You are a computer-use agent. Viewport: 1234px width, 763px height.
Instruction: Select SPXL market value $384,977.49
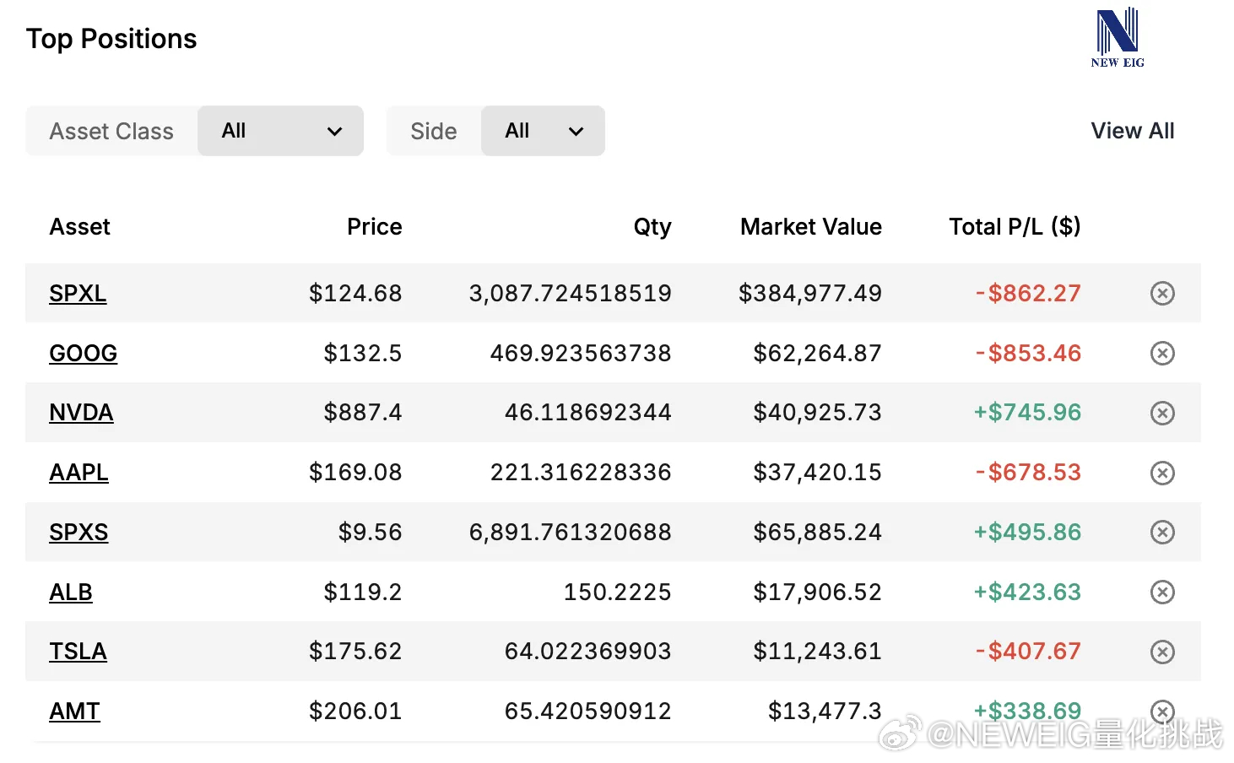click(810, 293)
